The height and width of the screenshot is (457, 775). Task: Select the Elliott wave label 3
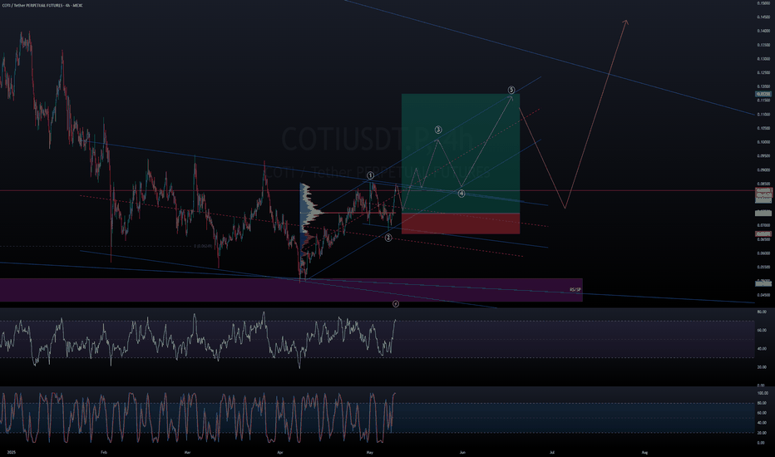pyautogui.click(x=438, y=130)
